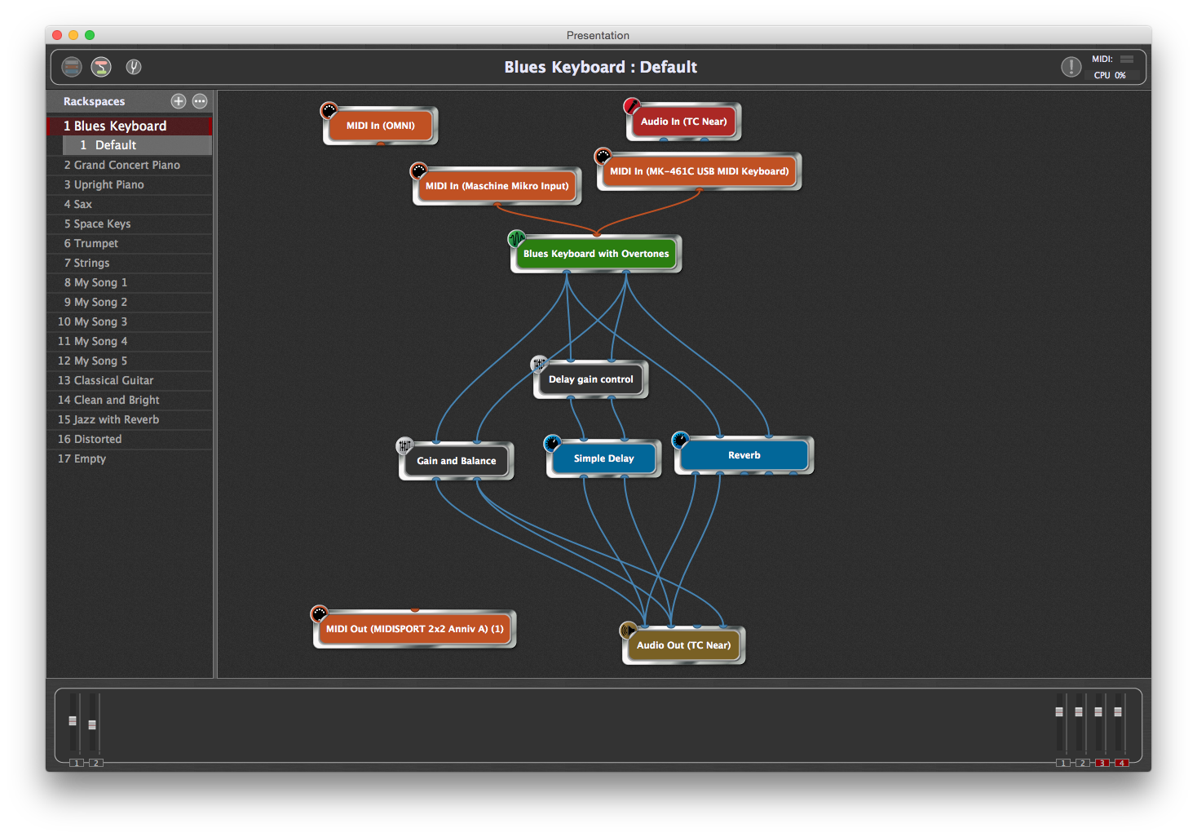Image resolution: width=1197 pixels, height=837 pixels.
Task: Select rackspace 3 Upright Piano
Action: pos(130,184)
